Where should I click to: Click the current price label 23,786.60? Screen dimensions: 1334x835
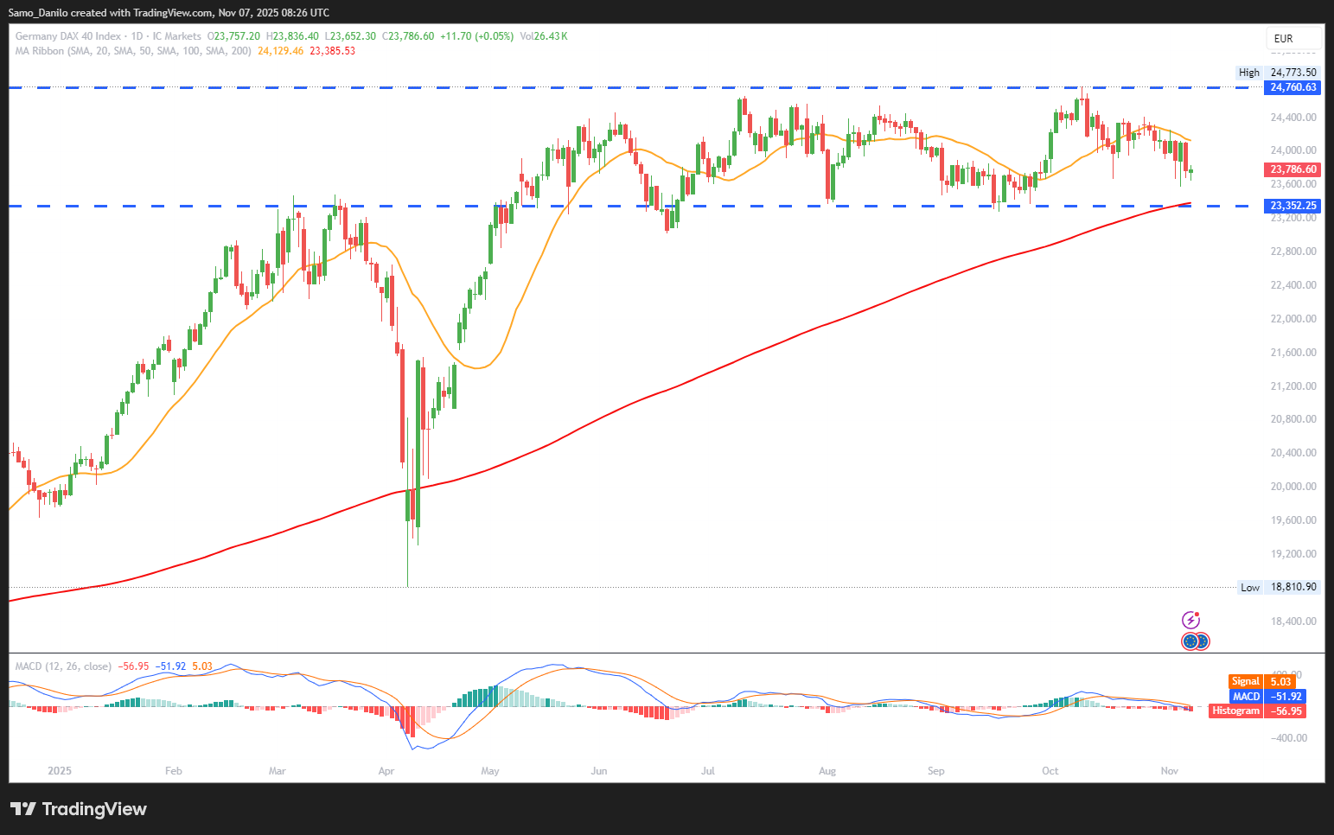(x=1293, y=170)
